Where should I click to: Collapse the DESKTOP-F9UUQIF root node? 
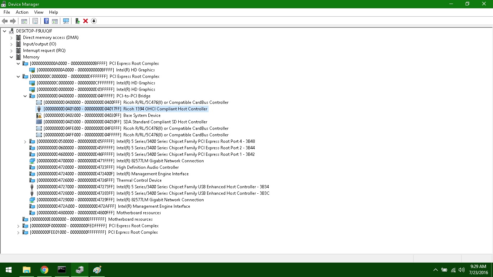click(x=5, y=31)
